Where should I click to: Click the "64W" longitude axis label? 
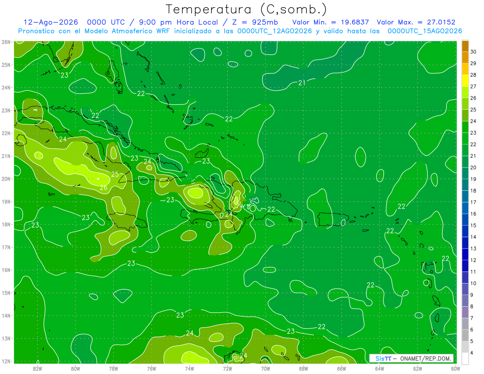380,368
